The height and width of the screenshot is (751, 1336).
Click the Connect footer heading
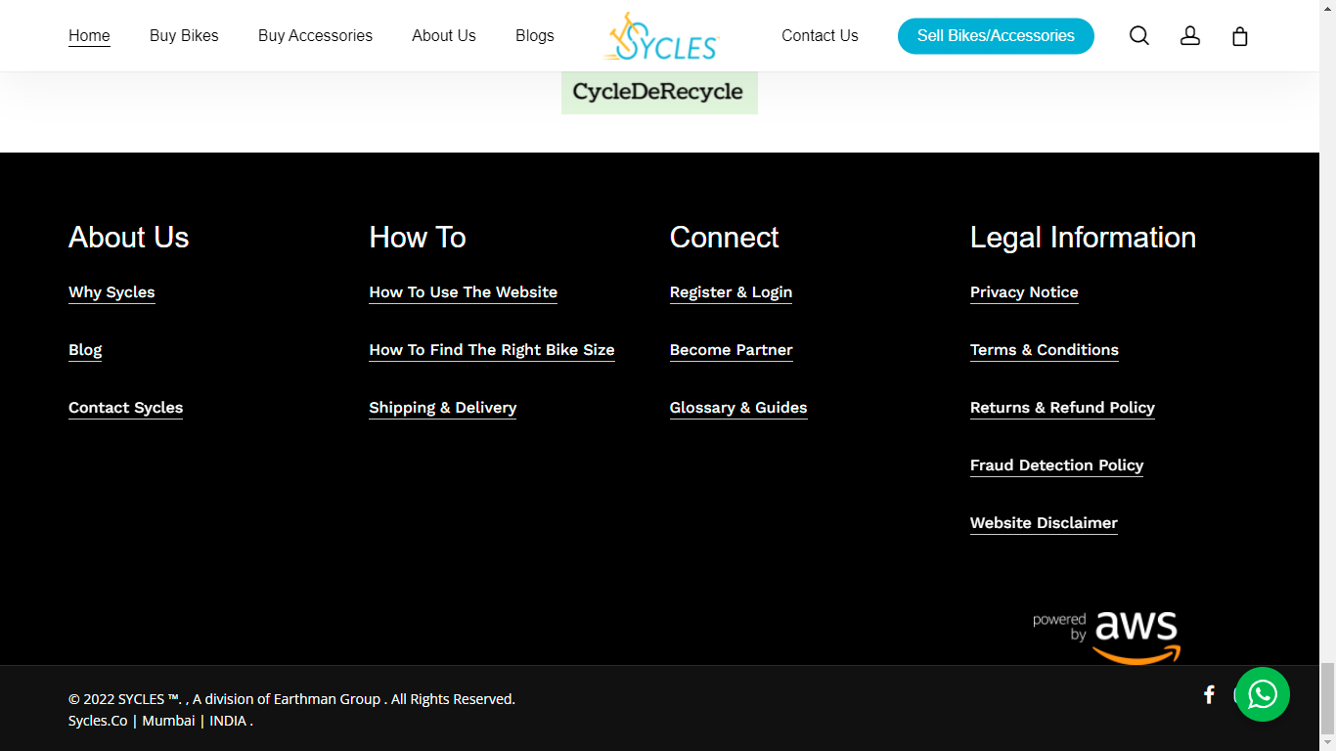coord(724,238)
